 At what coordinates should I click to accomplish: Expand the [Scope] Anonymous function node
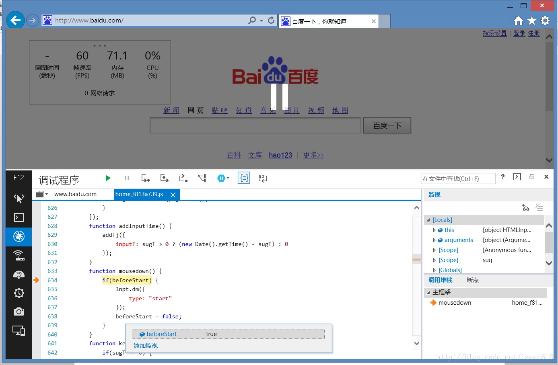434,250
